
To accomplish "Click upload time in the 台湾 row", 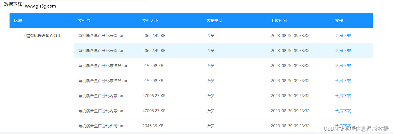I will pos(290,126).
